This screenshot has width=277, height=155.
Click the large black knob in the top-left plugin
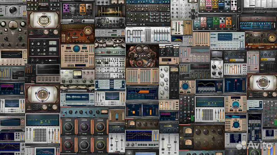coord(13,10)
